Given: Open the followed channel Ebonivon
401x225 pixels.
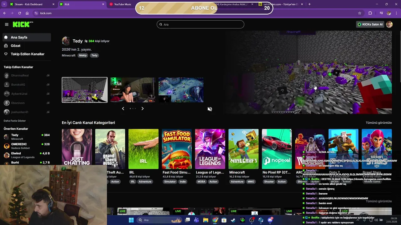Looking at the screenshot, I should [27, 103].
